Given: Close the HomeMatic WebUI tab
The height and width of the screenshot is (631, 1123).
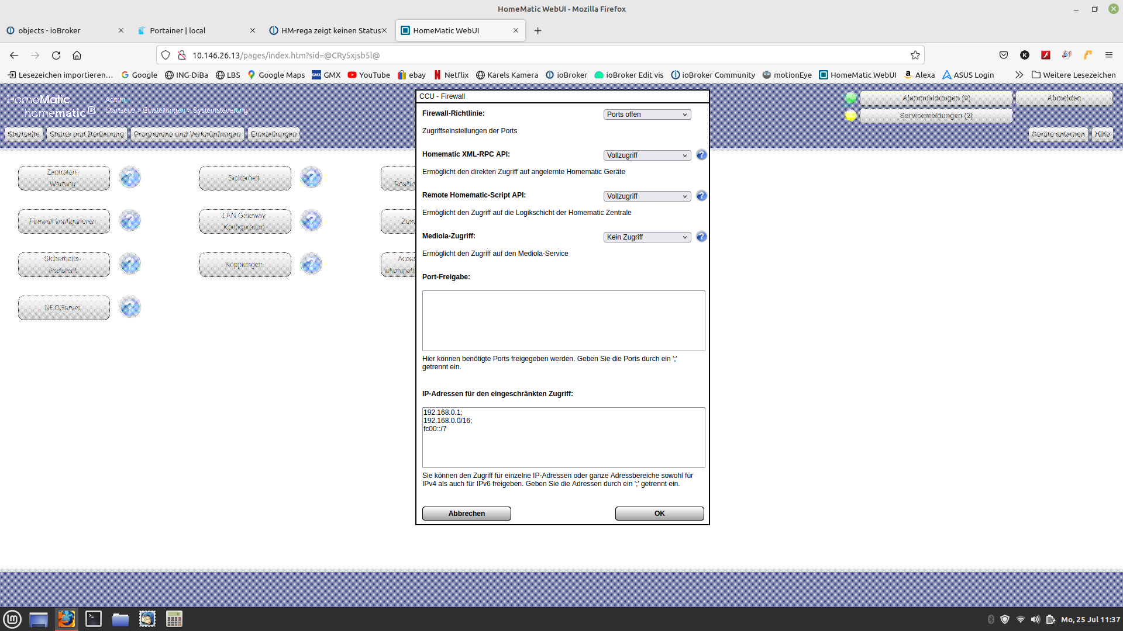Looking at the screenshot, I should click(516, 30).
